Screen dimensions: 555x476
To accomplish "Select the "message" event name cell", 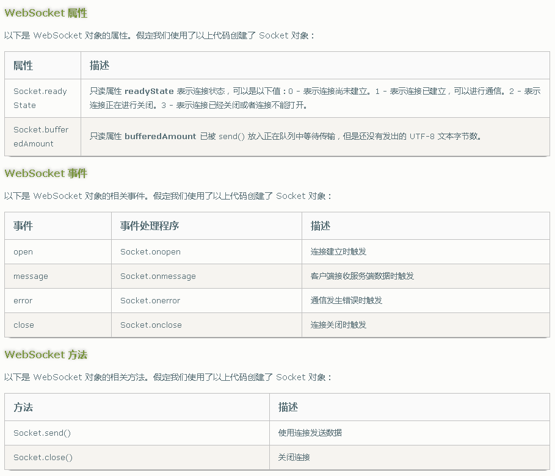I will click(31, 276).
